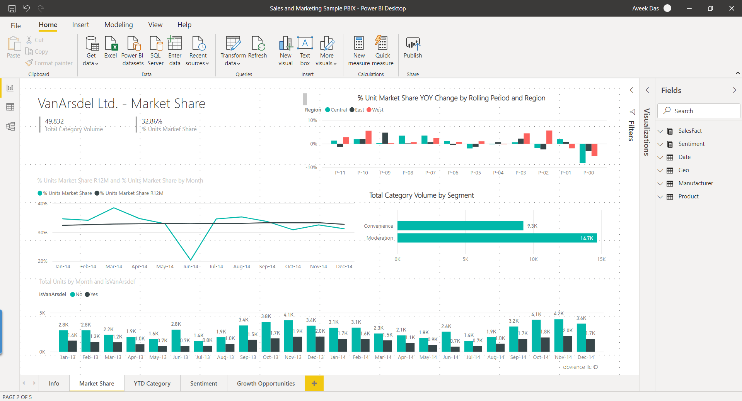This screenshot has height=401, width=742.
Task: Open the File menu
Action: [x=16, y=25]
